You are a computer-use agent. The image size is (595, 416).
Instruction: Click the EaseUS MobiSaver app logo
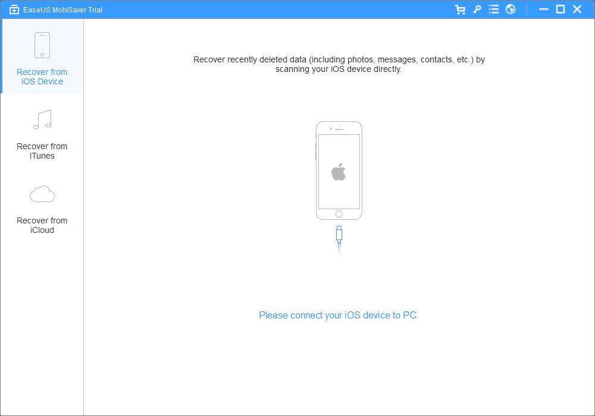(14, 10)
